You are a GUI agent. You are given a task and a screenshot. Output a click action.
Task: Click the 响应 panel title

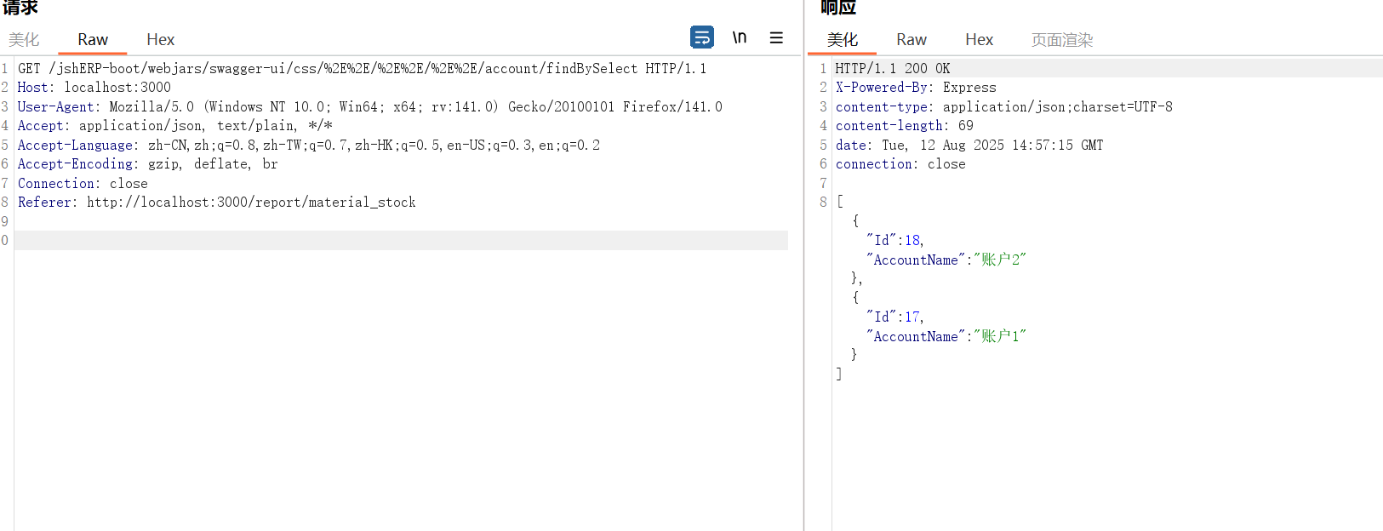click(837, 8)
